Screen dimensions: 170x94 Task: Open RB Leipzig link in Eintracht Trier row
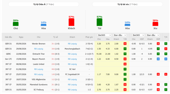point(72,54)
